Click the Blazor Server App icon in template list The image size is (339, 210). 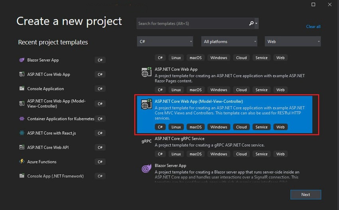point(146,168)
